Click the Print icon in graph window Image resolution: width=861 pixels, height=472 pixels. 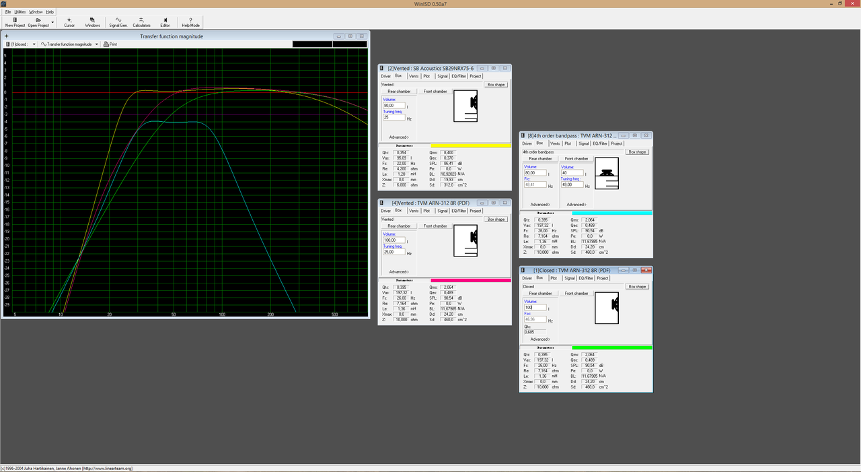tap(110, 44)
